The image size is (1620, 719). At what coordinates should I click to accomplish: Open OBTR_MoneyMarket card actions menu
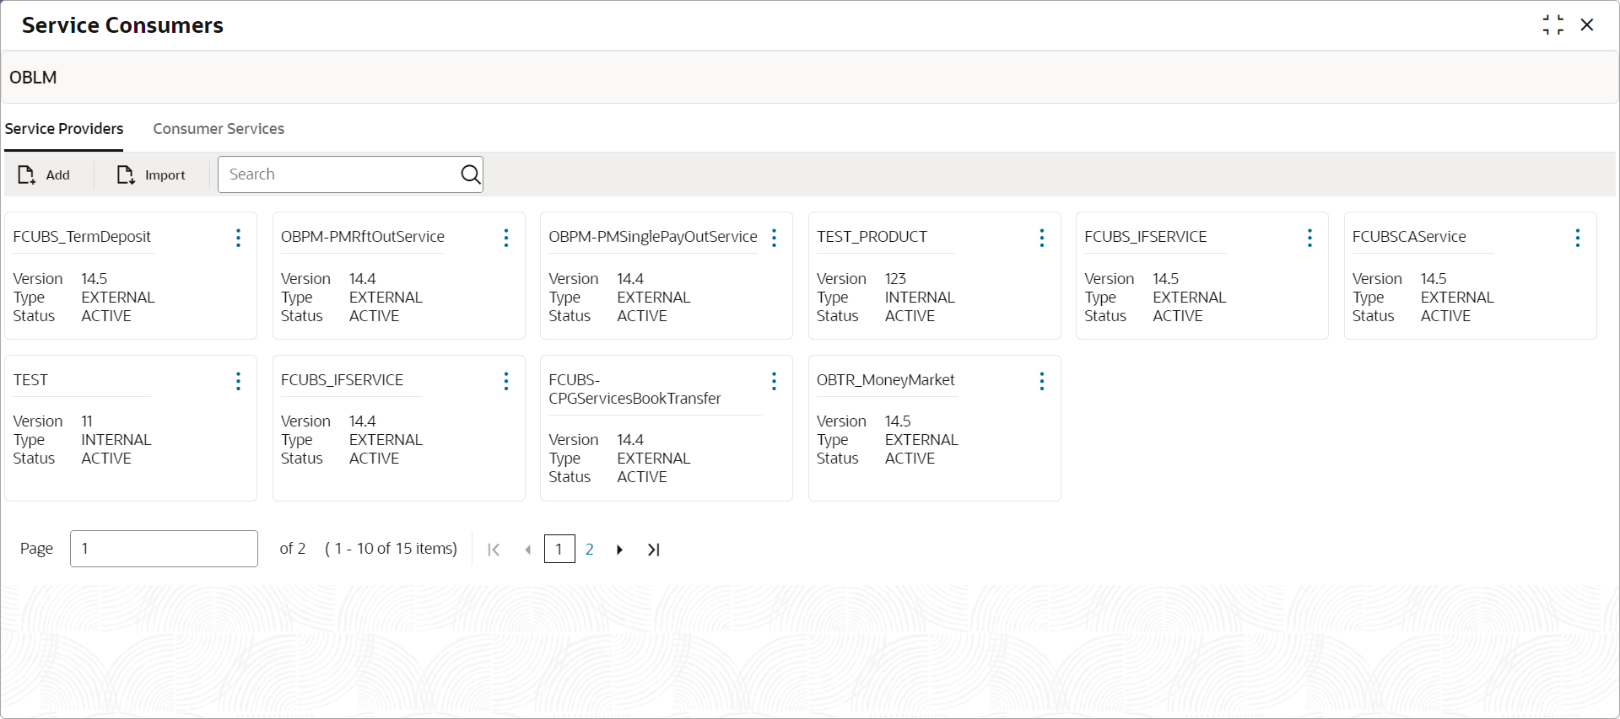[x=1042, y=381]
